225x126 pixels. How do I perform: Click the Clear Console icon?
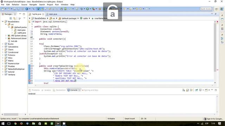(x=184, y=90)
